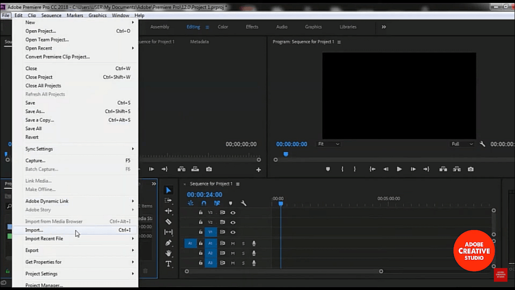Play the Program monitor sequence

[399, 169]
